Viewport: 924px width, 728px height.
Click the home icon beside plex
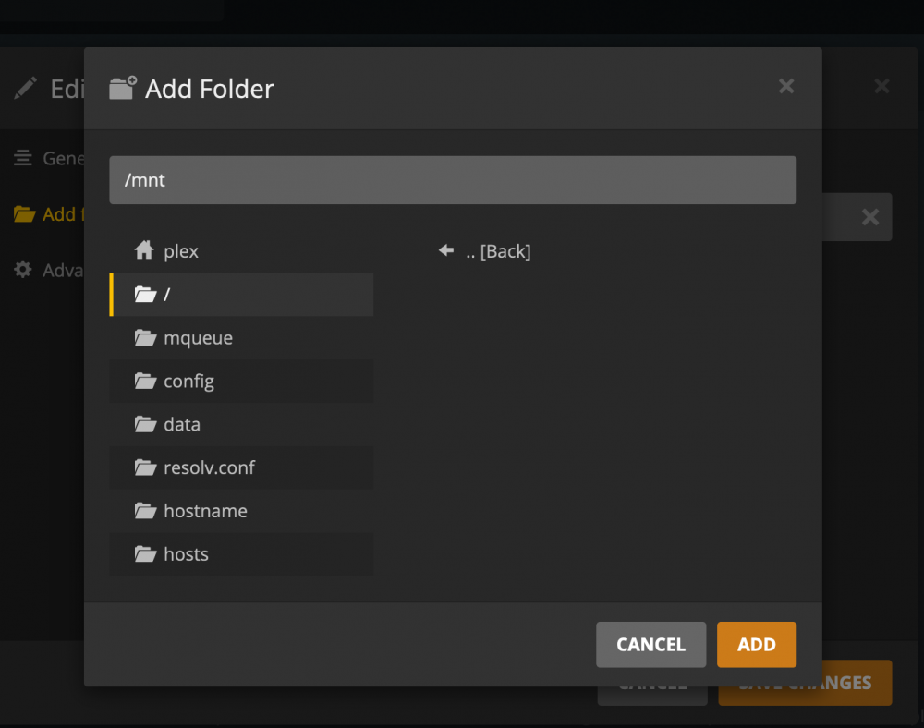(x=144, y=250)
